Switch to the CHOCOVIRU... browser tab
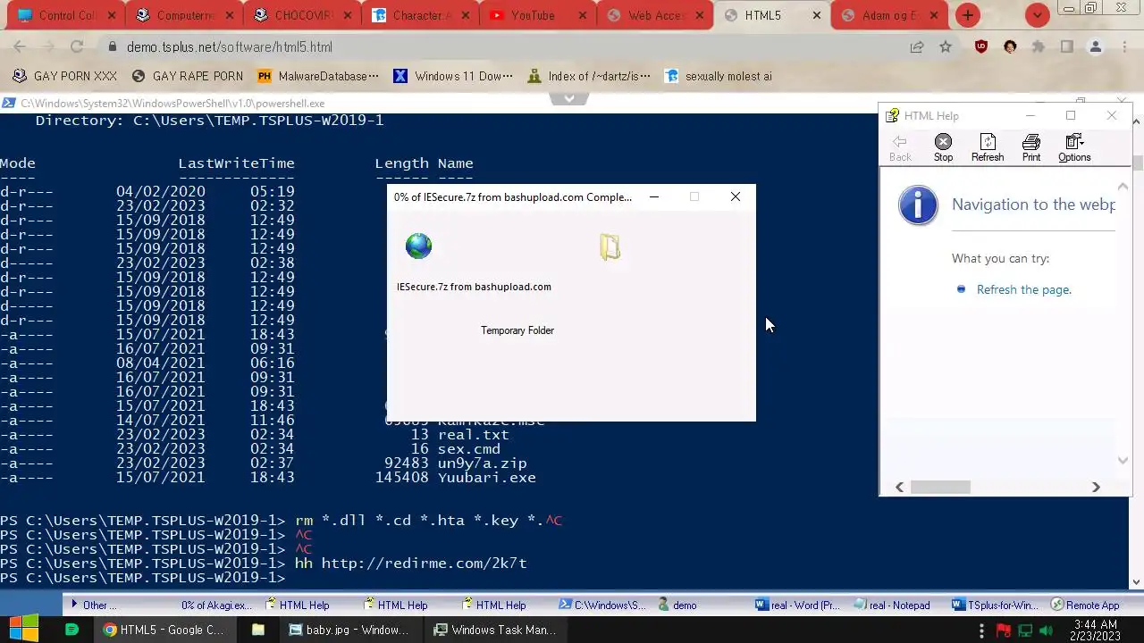The width and height of the screenshot is (1144, 643). tap(302, 15)
